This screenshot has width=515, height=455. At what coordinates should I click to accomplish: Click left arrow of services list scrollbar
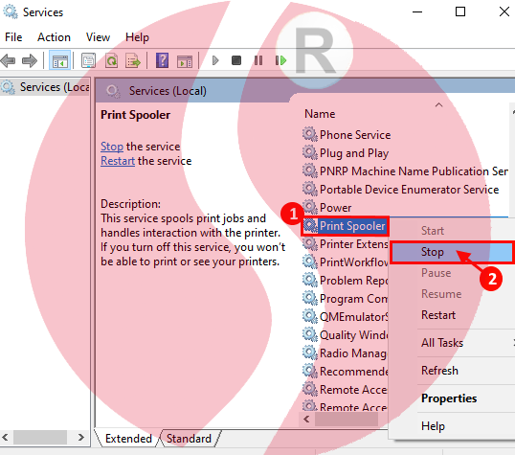[306, 420]
